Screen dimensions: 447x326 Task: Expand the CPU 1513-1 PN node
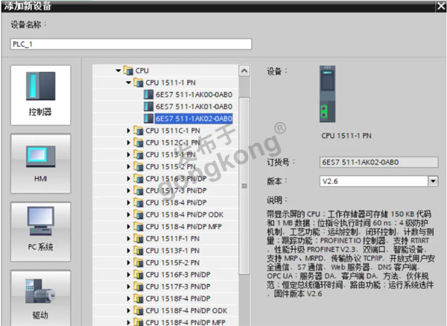[129, 155]
